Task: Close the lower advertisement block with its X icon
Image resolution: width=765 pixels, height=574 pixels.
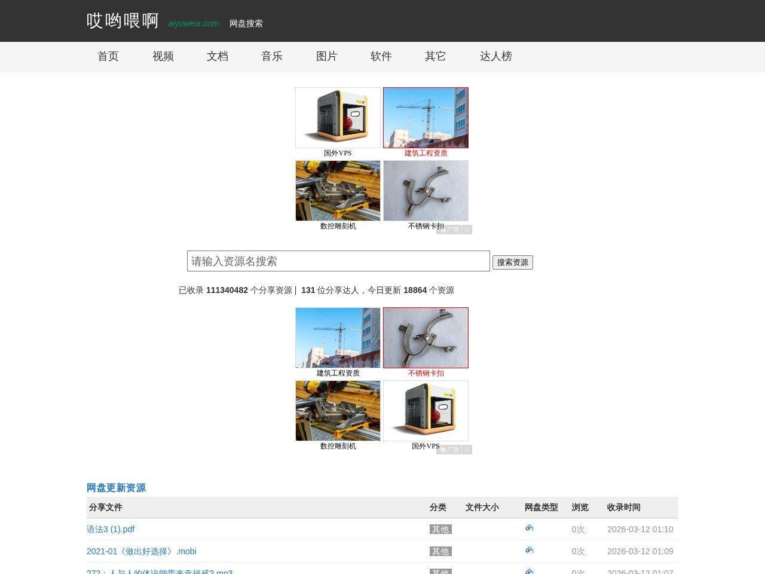Action: [467, 450]
